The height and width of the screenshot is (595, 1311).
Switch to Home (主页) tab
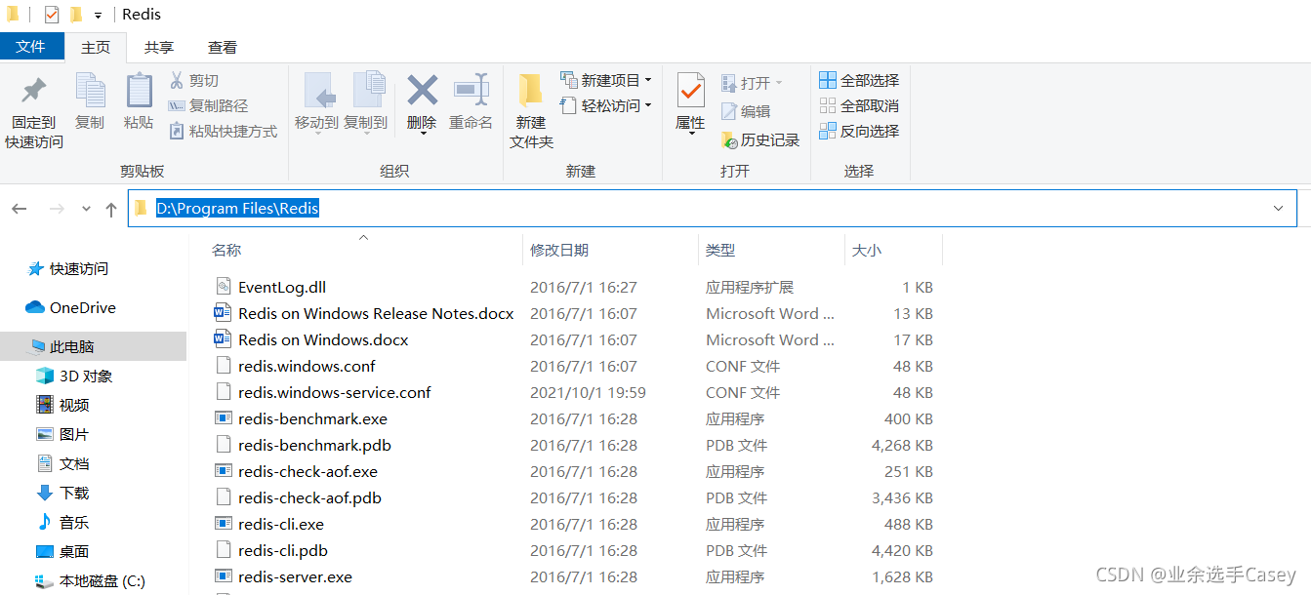point(96,47)
